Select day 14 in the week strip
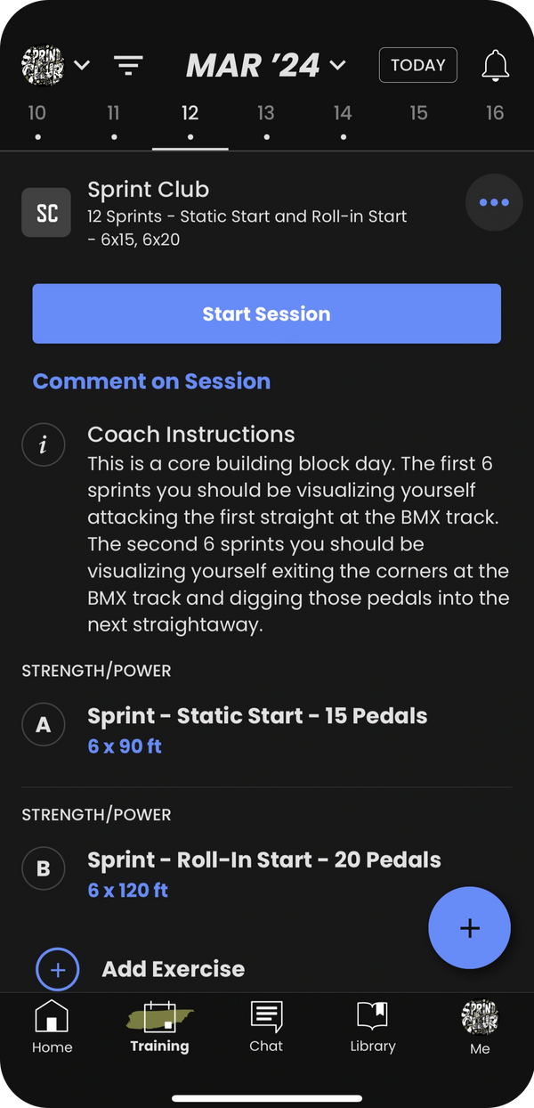 (343, 121)
